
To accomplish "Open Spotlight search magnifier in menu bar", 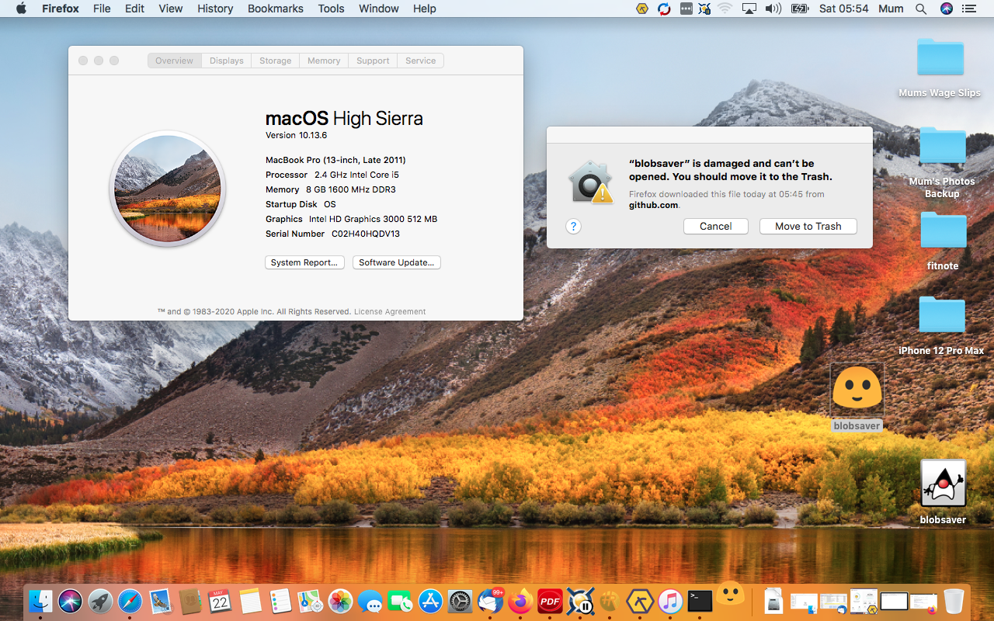I will tap(920, 9).
